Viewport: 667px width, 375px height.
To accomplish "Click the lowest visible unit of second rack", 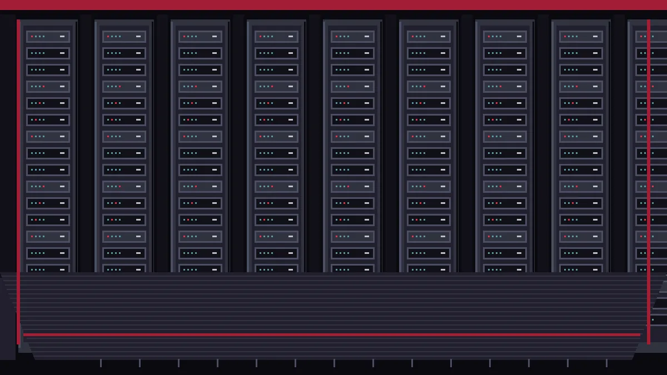I will click(x=124, y=268).
